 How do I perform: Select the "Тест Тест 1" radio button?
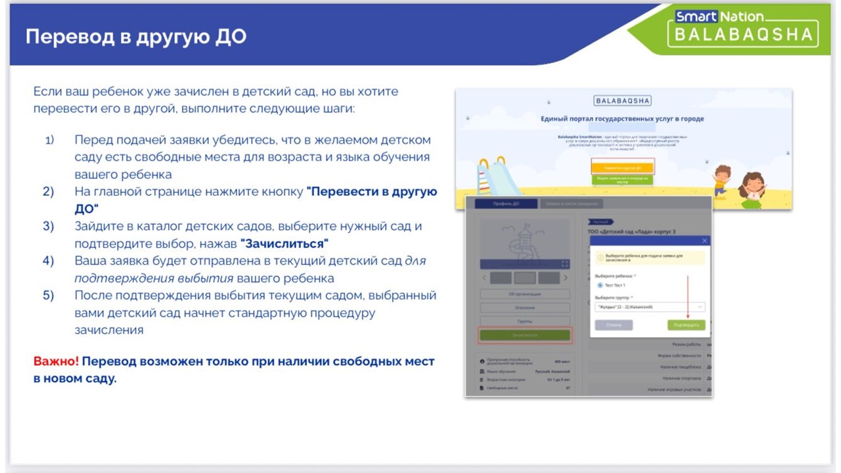click(x=600, y=286)
